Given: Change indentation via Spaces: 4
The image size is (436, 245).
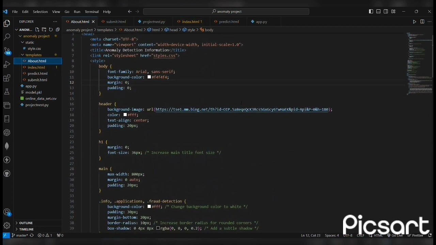Looking at the screenshot, I should (331, 235).
